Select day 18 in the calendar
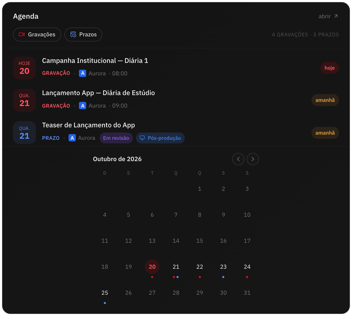The height and width of the screenshot is (316, 352). [105, 267]
